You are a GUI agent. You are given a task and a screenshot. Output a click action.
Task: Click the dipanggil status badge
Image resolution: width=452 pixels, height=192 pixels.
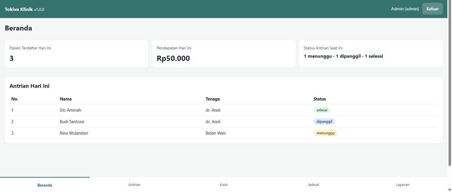[x=324, y=121]
